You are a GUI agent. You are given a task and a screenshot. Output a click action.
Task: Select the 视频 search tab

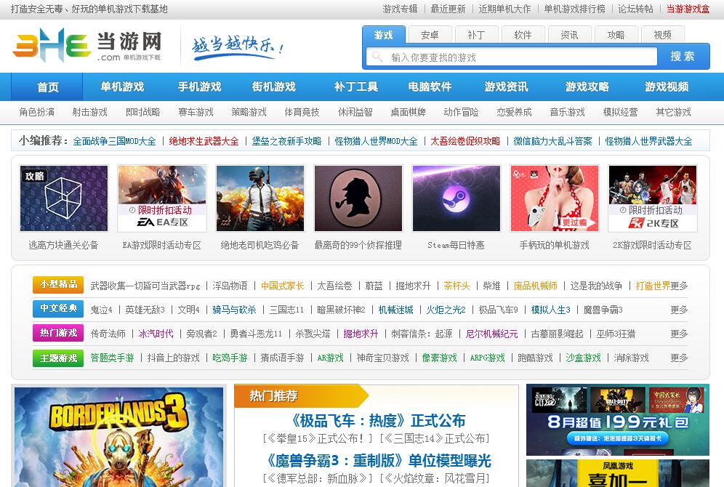coord(662,35)
